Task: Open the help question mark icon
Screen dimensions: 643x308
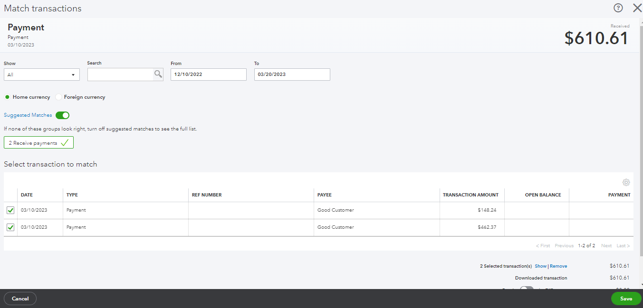Action: pos(618,8)
